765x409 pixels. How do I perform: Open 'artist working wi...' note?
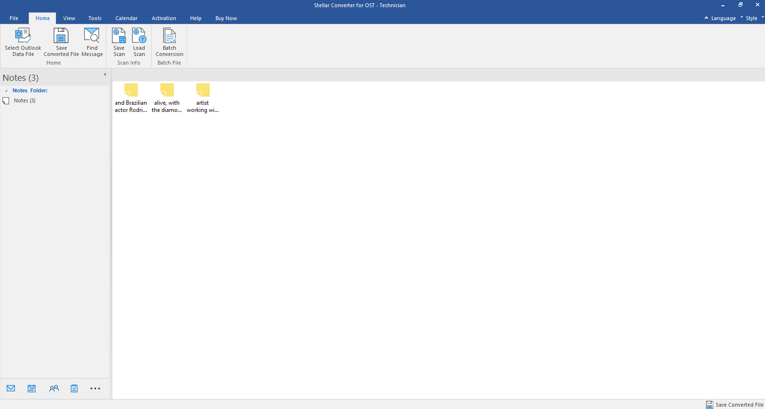[202, 99]
